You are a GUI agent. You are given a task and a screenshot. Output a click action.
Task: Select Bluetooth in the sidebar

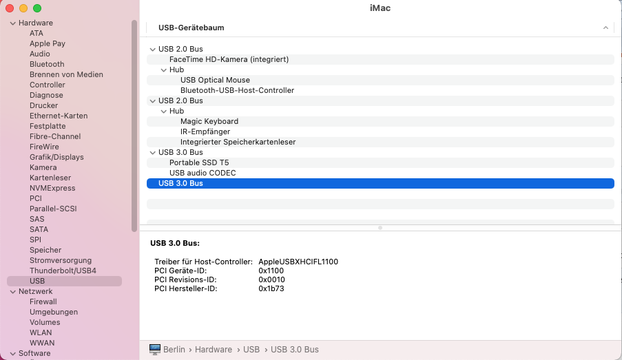pos(47,64)
